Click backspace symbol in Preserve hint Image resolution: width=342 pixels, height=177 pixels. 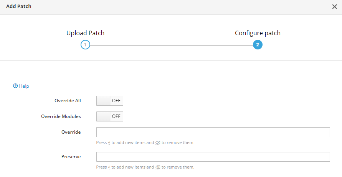point(158,167)
